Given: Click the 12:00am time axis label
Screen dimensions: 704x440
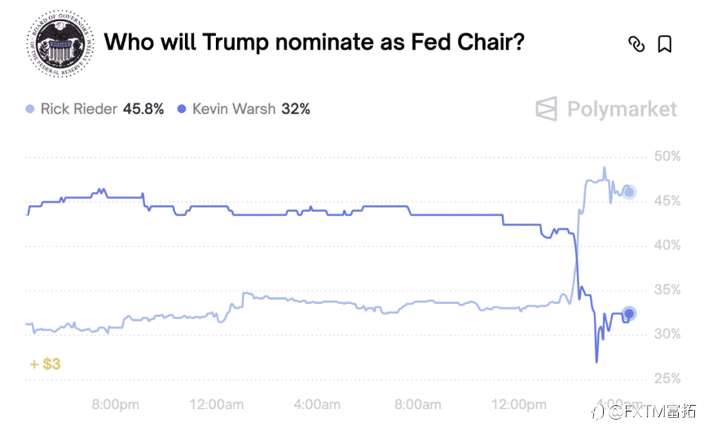Looking at the screenshot, I should [216, 404].
